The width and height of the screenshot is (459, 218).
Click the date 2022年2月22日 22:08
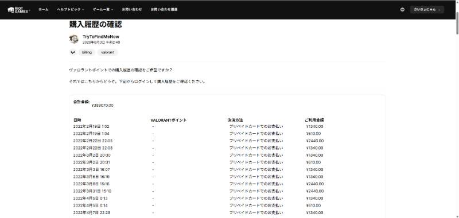(93, 148)
